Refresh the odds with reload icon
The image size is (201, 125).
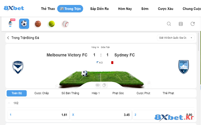coord(193,24)
